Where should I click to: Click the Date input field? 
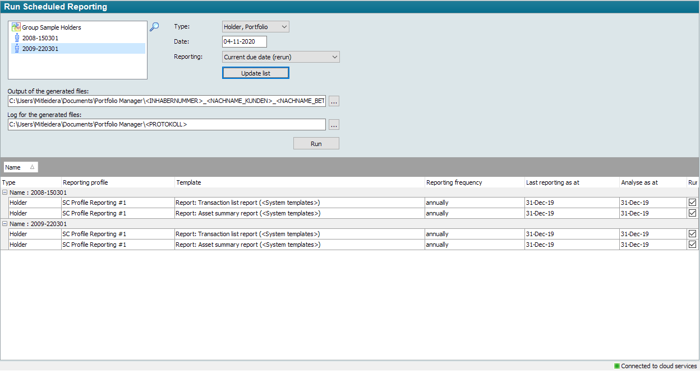[244, 42]
